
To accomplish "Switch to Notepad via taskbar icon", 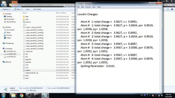I will point(45,96).
